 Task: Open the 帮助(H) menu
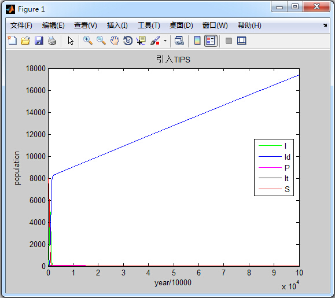249,25
